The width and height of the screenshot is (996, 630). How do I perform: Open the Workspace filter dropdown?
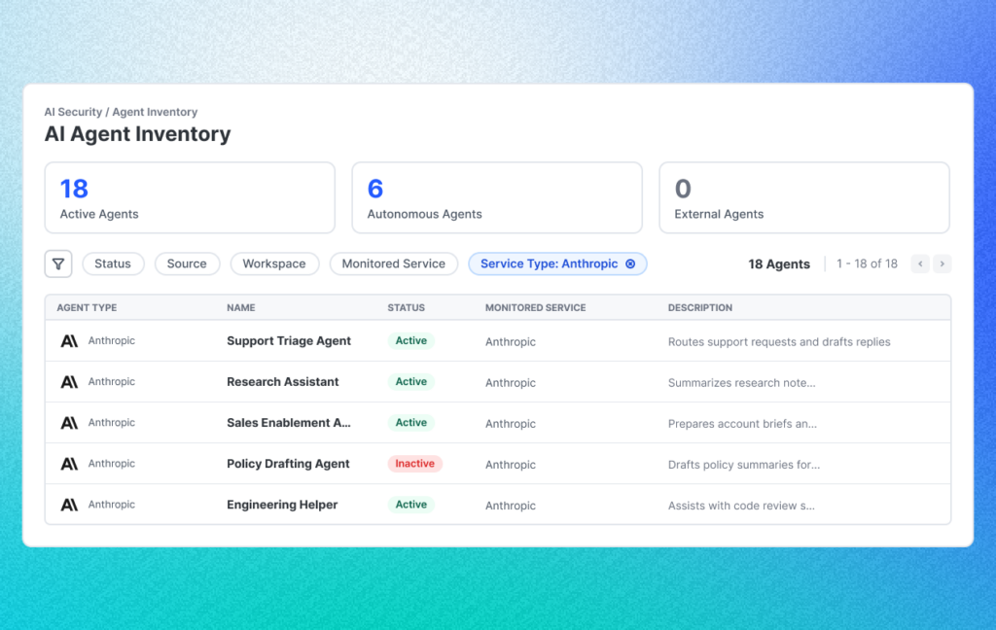click(x=274, y=263)
